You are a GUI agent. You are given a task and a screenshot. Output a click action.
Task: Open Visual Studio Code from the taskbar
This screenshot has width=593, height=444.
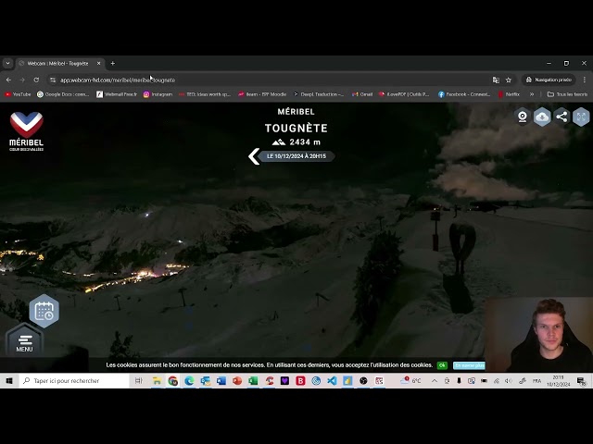pyautogui.click(x=332, y=380)
